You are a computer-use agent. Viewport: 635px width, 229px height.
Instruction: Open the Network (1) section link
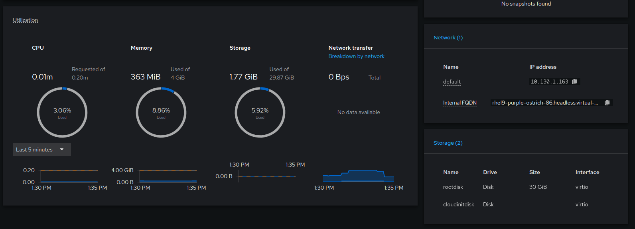448,38
